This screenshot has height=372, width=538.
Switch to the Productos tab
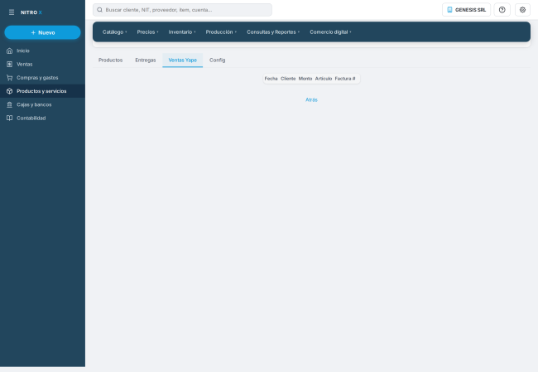tap(110, 60)
